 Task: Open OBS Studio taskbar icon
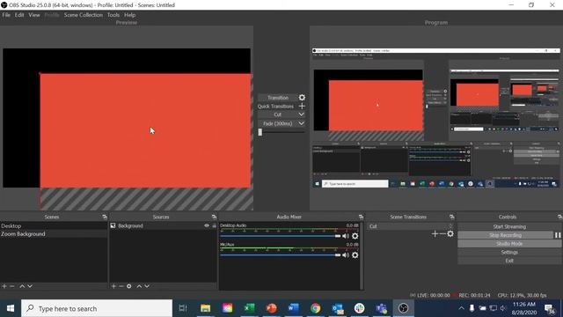[403, 308]
